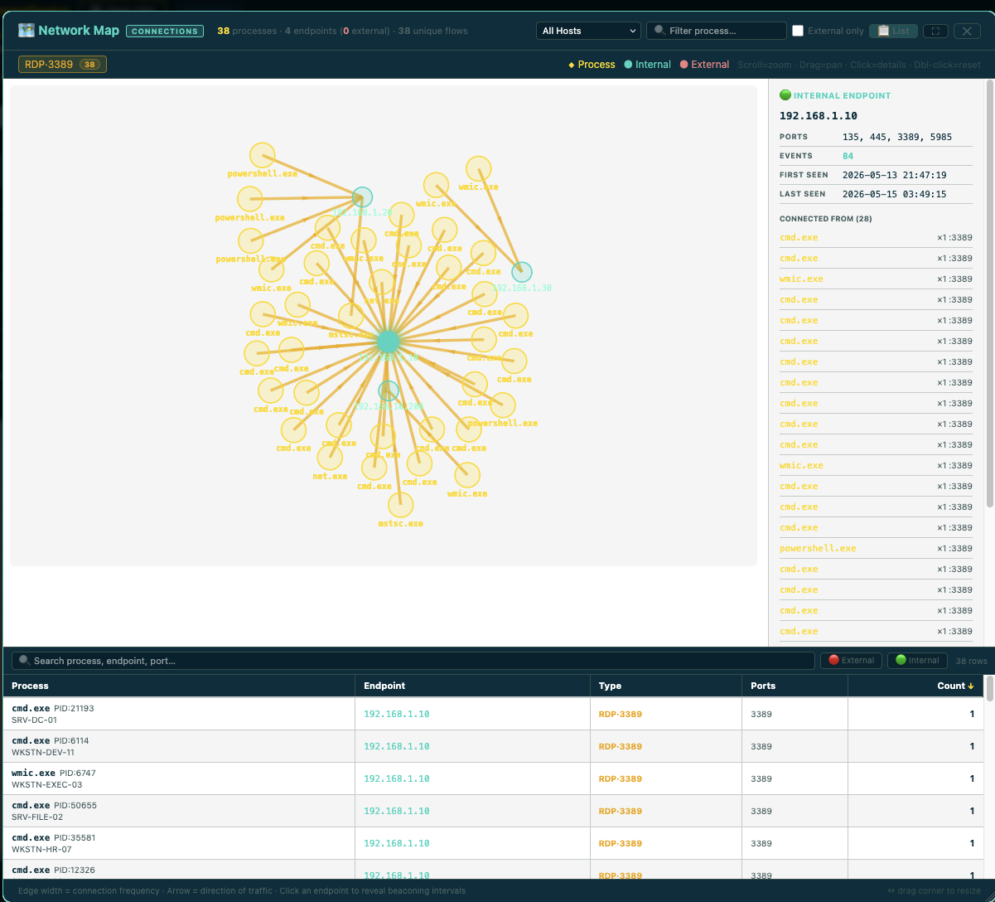Toggle the External filter button above table
995x902 pixels.
[x=852, y=661]
